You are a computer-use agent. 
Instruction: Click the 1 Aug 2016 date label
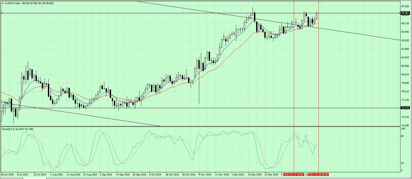pyautogui.click(x=56, y=175)
